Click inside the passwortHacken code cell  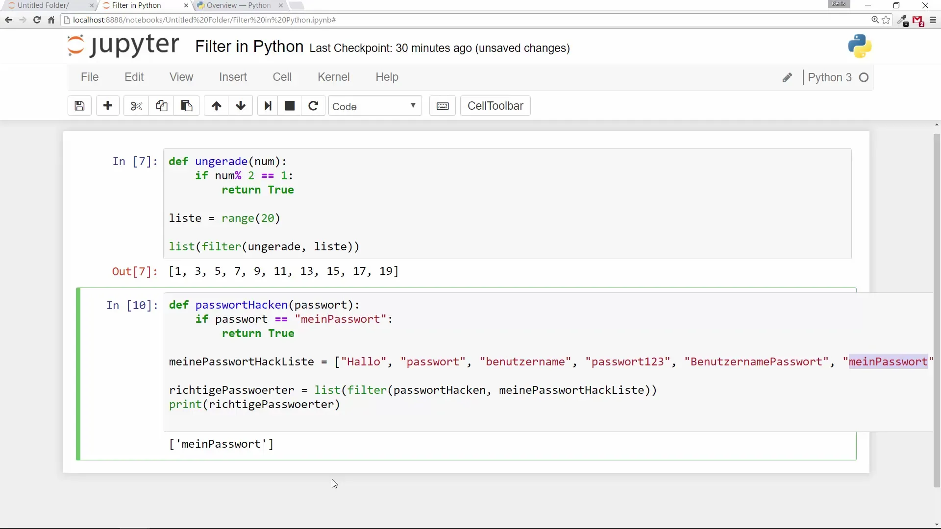[549, 361]
